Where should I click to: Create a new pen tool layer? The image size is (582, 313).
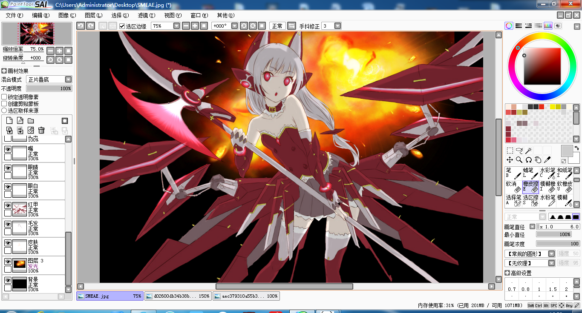coord(20,121)
